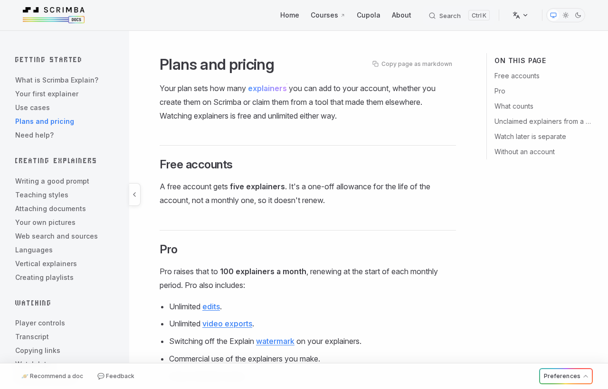The image size is (608, 389).
Task: Follow the video exports link
Action: point(227,324)
